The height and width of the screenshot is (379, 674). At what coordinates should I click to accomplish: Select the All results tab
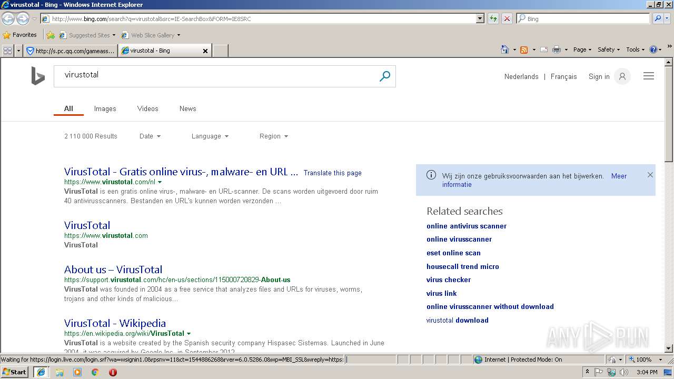point(68,108)
